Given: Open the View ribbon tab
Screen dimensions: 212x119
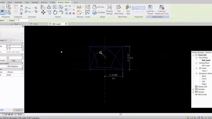Looking at the screenshot, I should (27, 2).
